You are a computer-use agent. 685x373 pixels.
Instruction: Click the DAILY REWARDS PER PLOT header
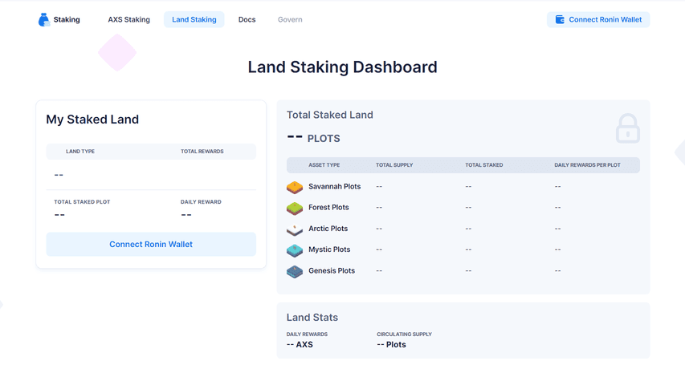(588, 165)
